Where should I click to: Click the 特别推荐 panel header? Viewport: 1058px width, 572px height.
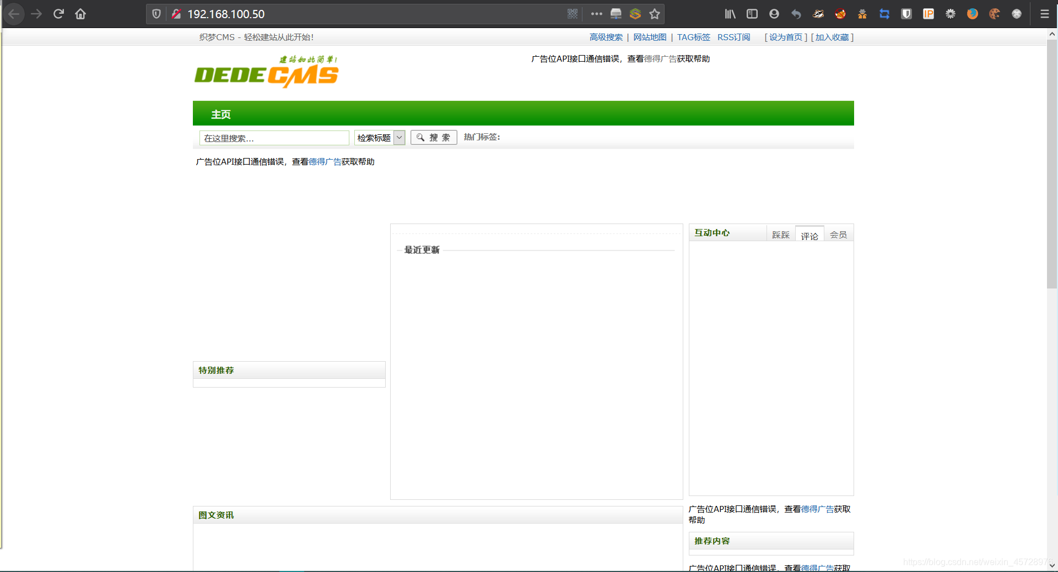(x=289, y=370)
